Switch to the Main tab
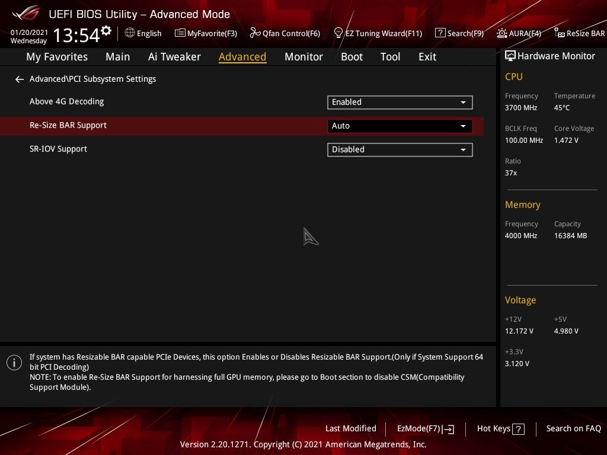607x455 pixels. click(118, 57)
